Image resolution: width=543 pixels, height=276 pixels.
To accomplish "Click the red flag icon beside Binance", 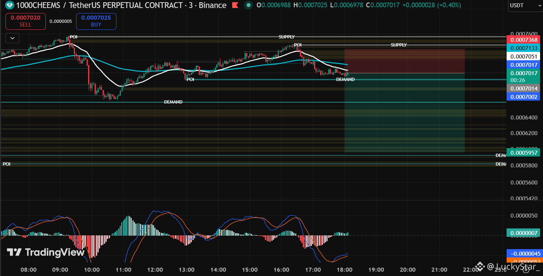I will coord(235,5).
